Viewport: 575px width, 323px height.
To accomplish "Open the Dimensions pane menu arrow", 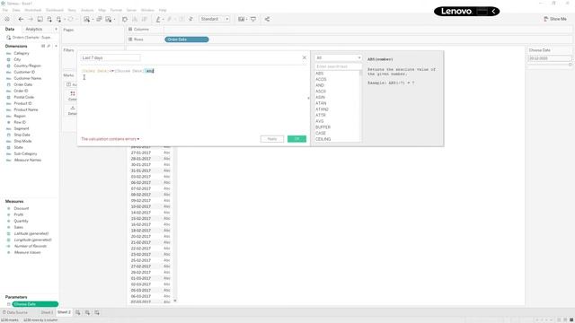I will pos(56,46).
